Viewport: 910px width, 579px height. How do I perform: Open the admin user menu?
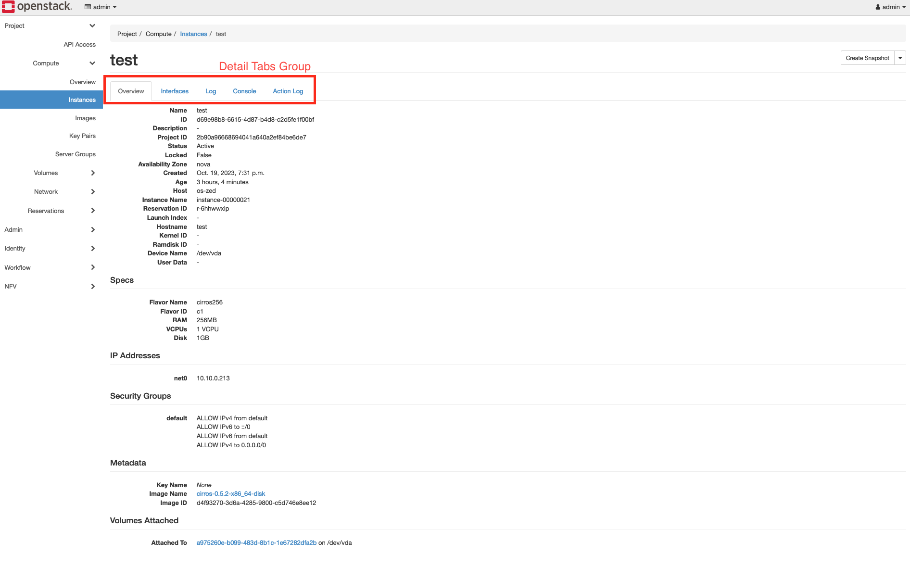click(890, 7)
